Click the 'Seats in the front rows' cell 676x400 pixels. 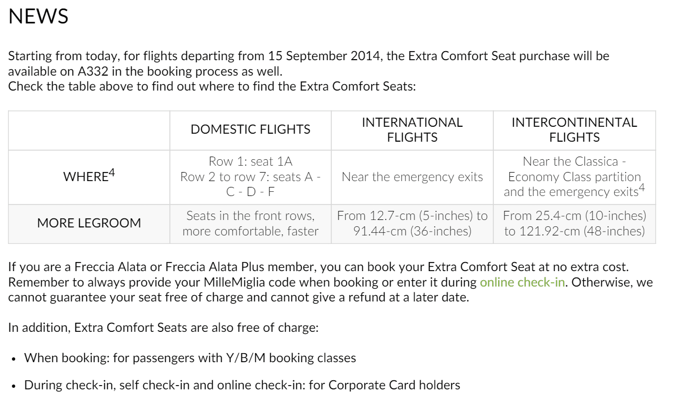250,223
